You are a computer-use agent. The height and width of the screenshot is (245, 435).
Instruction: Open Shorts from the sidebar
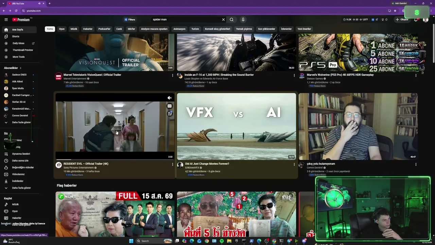click(x=19, y=36)
